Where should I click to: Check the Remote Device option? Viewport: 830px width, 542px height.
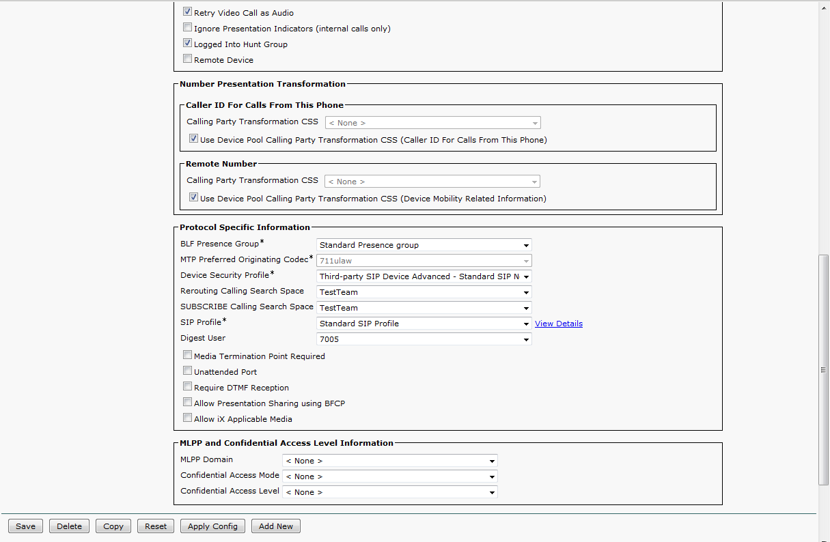pos(188,59)
